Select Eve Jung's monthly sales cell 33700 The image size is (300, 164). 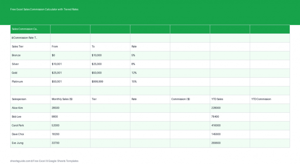tap(70, 143)
